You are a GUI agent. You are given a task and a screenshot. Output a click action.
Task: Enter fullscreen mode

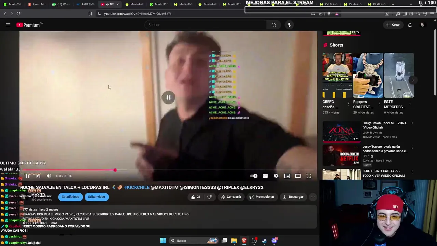(309, 176)
